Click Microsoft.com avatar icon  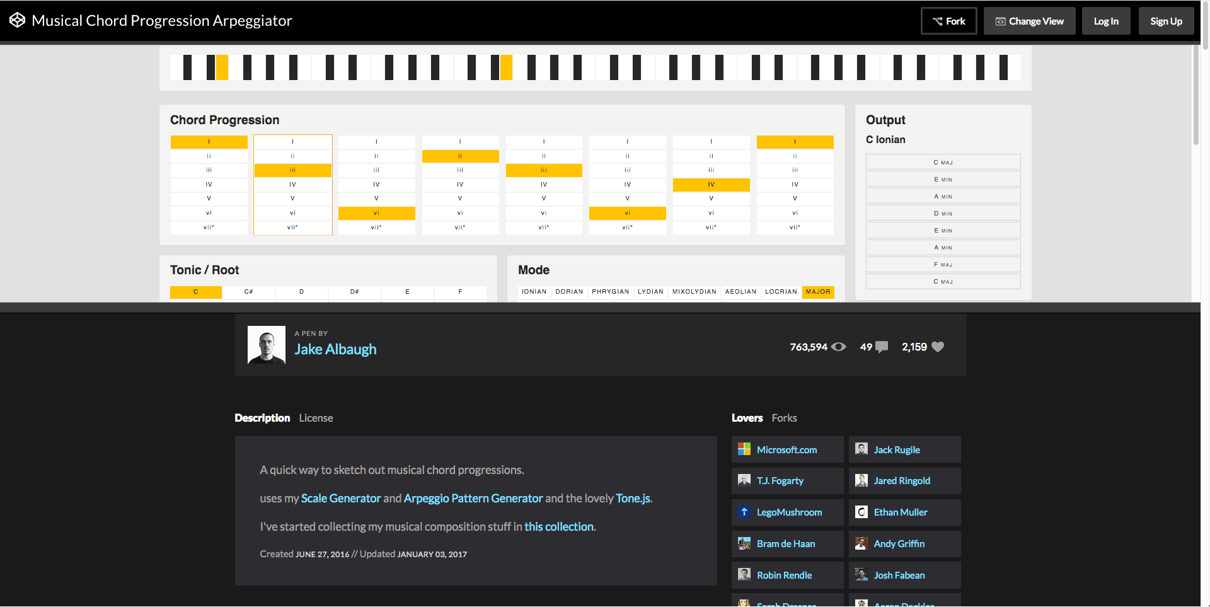(x=744, y=449)
